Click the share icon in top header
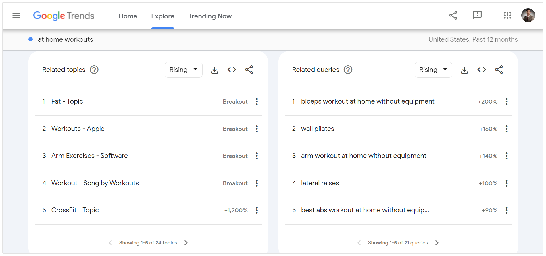Viewport: 546px width, 256px height. tap(453, 15)
